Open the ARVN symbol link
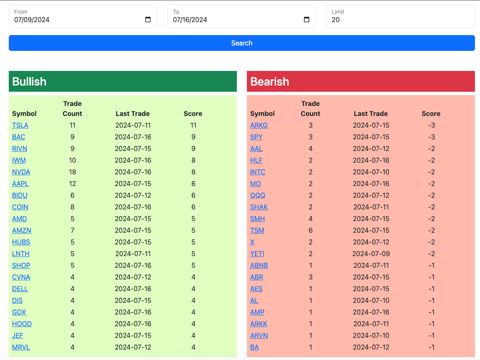Viewport: 480px width, 360px height. [259, 335]
